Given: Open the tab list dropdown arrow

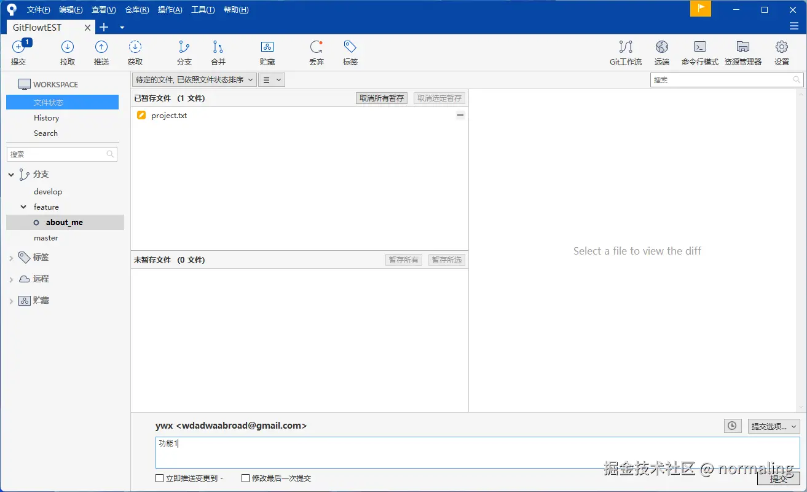Looking at the screenshot, I should tap(122, 28).
